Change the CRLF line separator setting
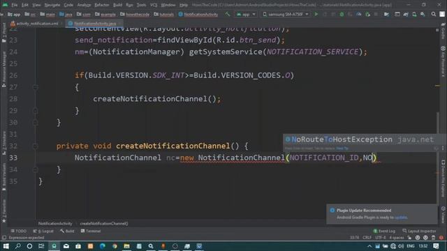 367,238
